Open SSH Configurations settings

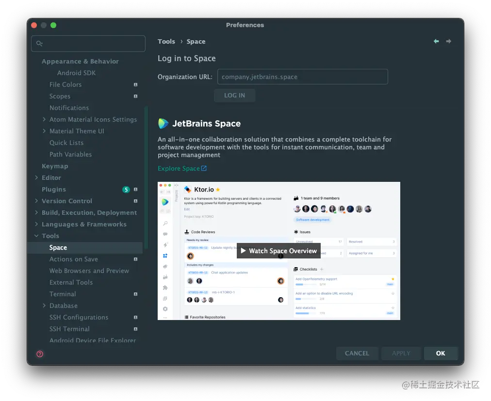pyautogui.click(x=79, y=318)
